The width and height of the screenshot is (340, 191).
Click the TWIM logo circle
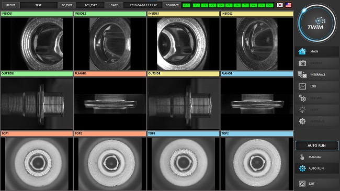(317, 23)
